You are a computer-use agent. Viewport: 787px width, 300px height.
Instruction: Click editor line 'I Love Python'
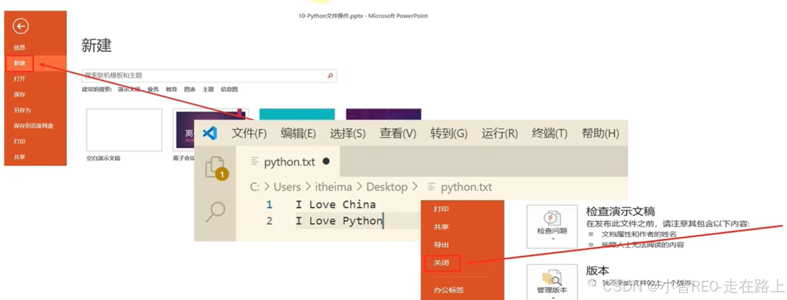click(339, 221)
